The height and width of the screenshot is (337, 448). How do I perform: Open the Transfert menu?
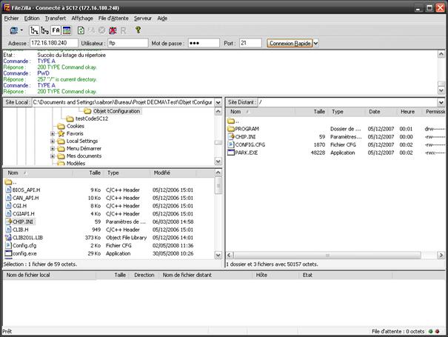(x=56, y=19)
